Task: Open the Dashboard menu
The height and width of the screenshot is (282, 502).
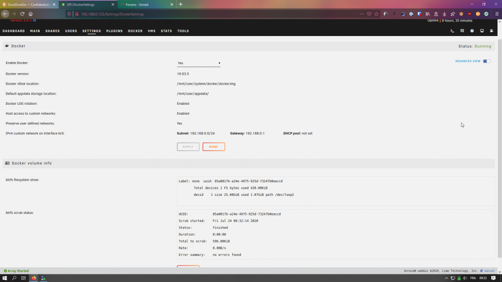Action: pos(14,31)
